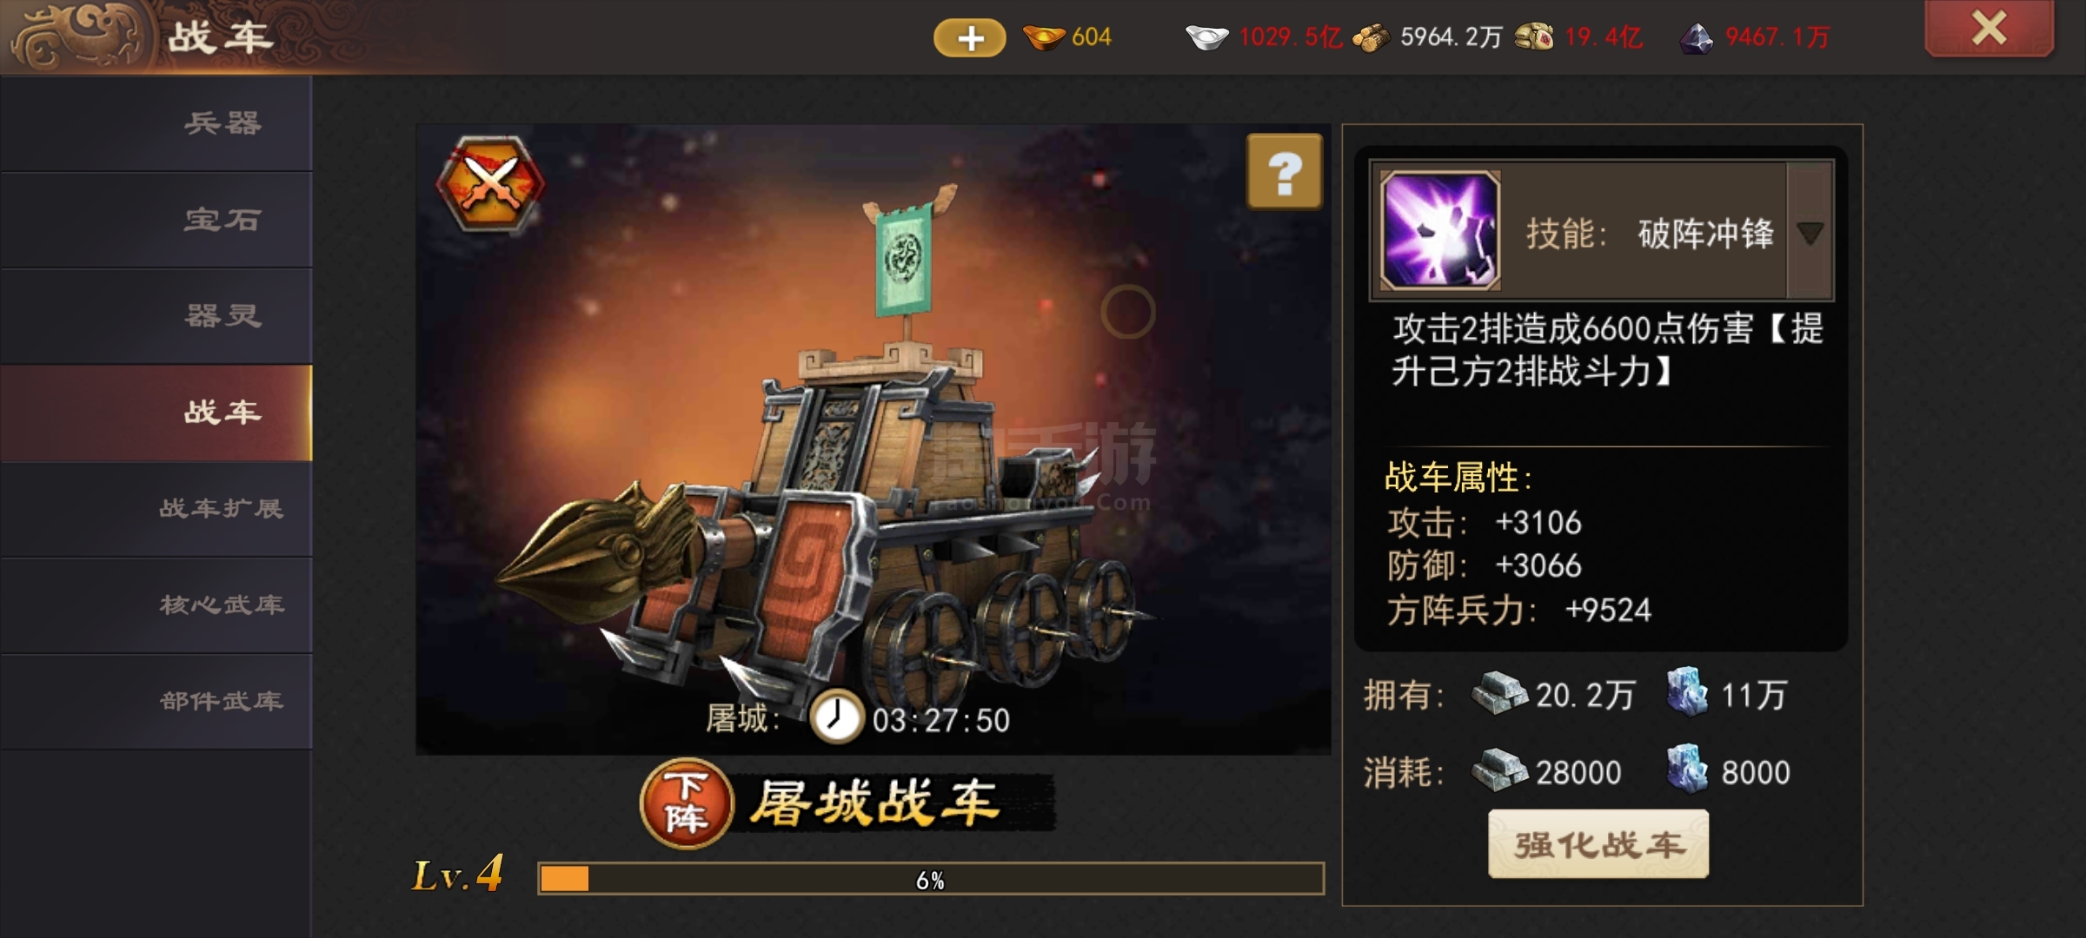Viewport: 2086px width, 938px height.
Task: Click the iron bars icon in the 消耗 row
Action: (1499, 770)
